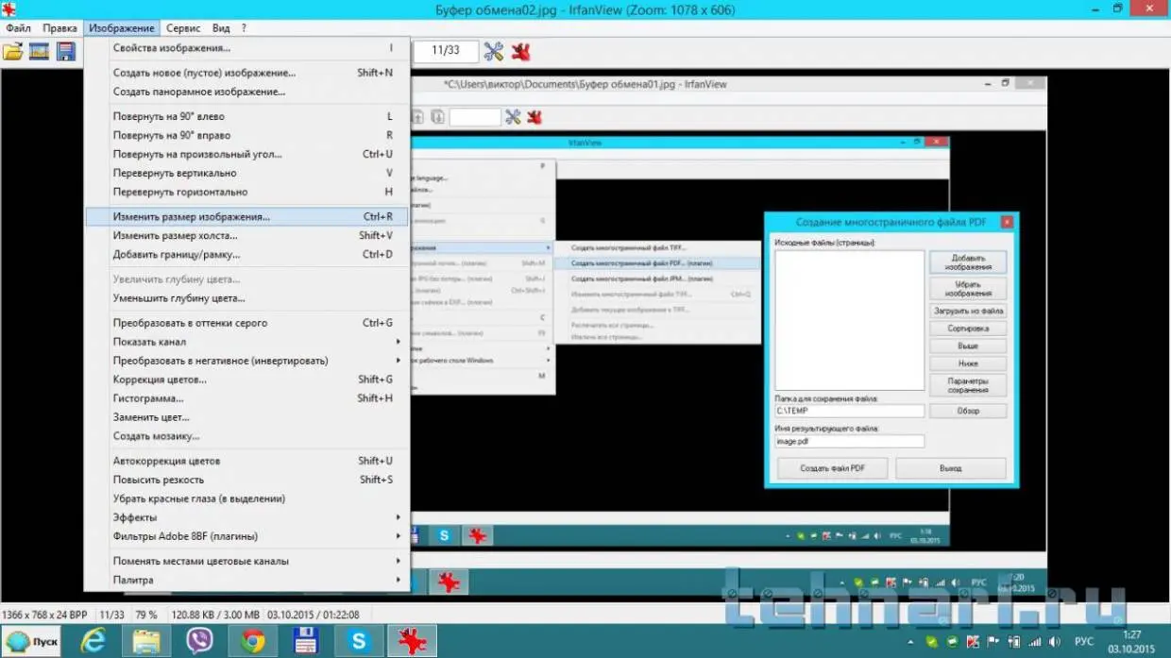Viewport: 1171px width, 658px height.
Task: Click the Save floppy disk toolbar icon
Action: 65,51
